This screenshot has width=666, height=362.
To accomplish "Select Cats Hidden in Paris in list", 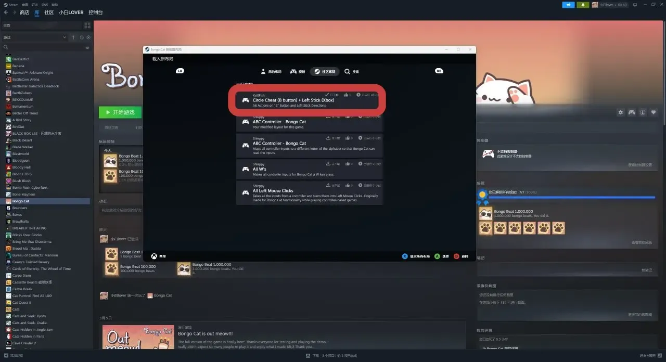I will click(28, 337).
